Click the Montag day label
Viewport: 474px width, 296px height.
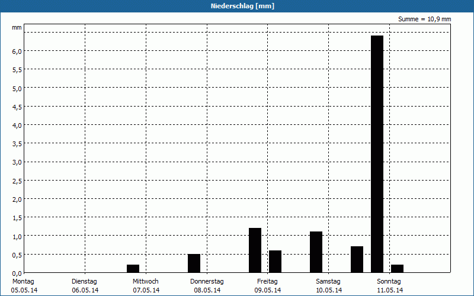click(x=23, y=281)
